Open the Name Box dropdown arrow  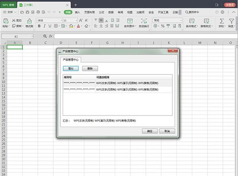click(32, 36)
